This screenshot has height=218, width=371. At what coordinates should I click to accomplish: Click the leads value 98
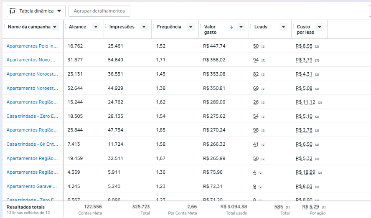pyautogui.click(x=256, y=130)
